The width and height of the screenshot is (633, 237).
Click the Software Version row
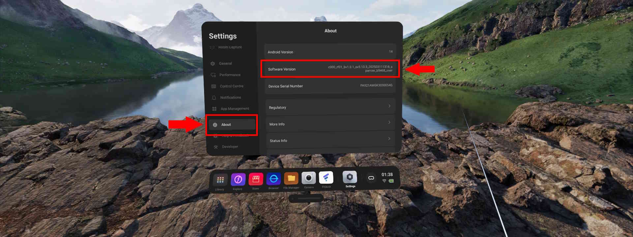coord(330,69)
